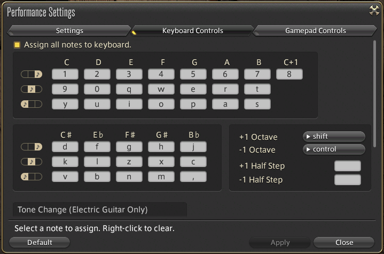Select key binding 'o' for low F
Screen dimensions: 384x254
(161, 104)
